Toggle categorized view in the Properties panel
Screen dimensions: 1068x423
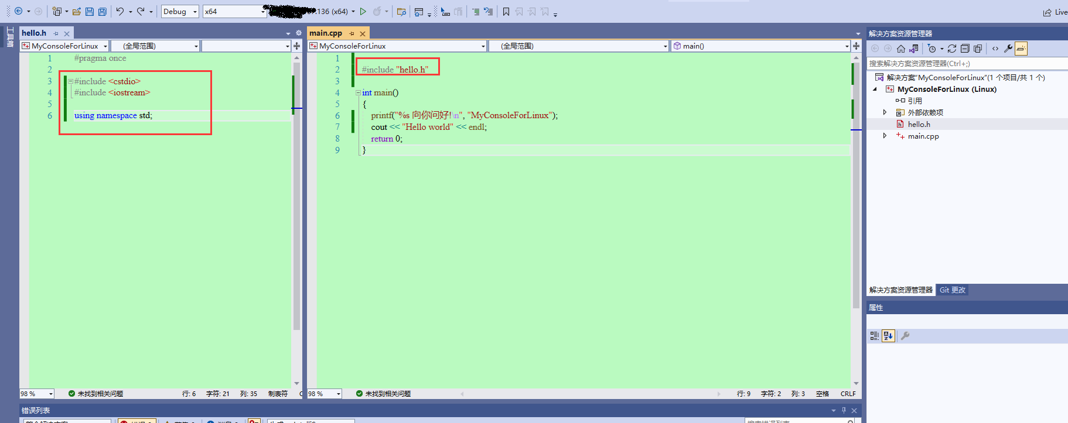(875, 336)
